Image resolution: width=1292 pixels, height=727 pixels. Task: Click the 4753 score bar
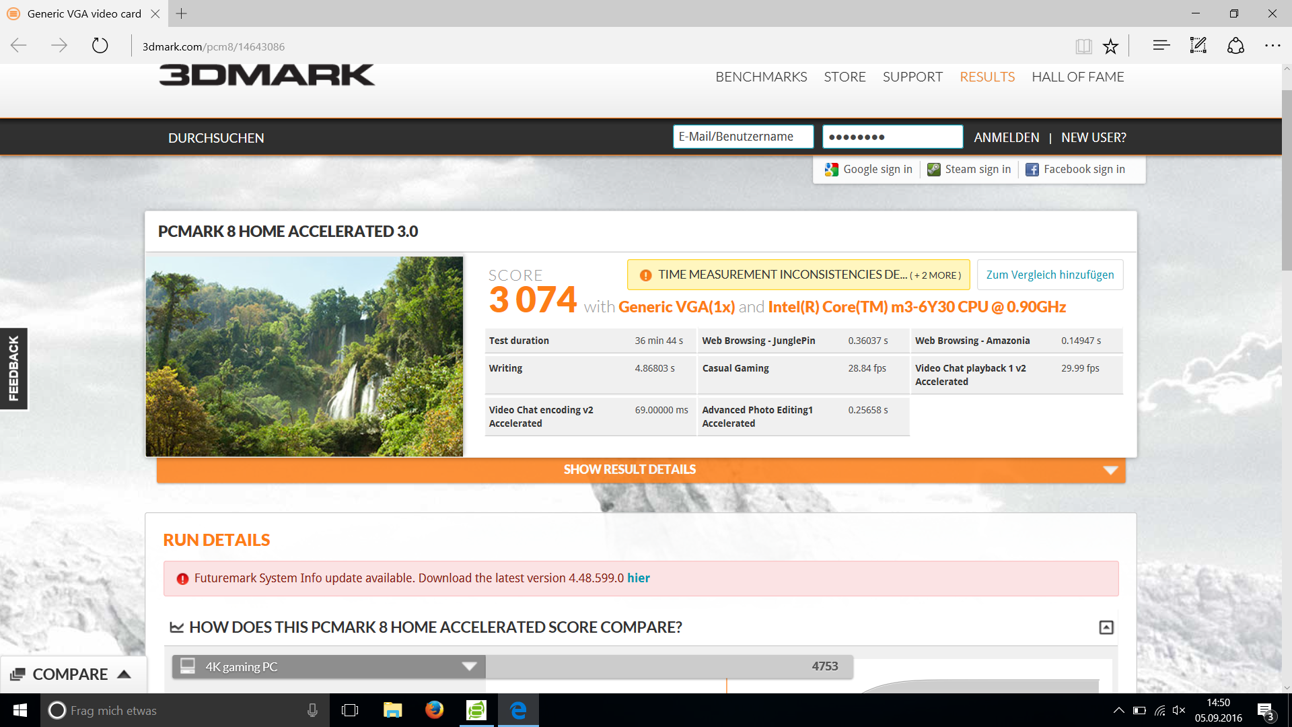tap(669, 666)
